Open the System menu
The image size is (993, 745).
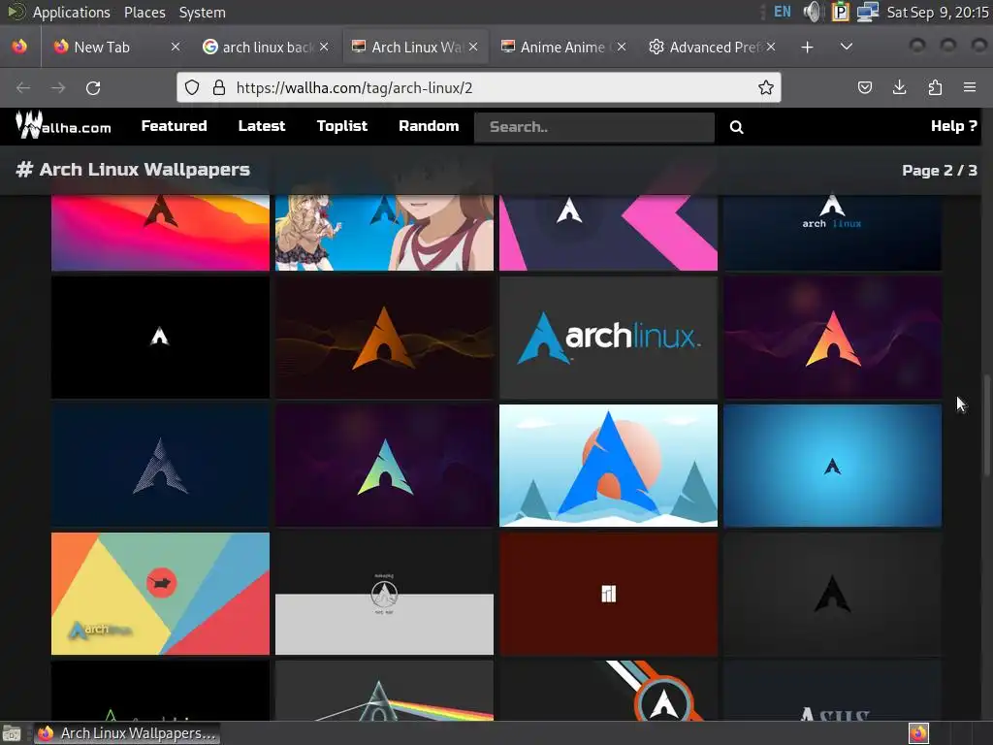(x=202, y=12)
